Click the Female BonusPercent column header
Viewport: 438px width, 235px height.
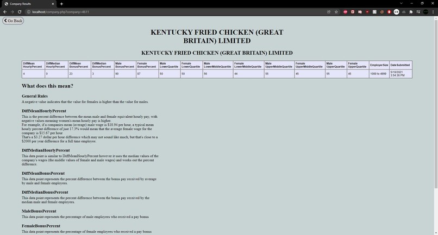point(147,65)
